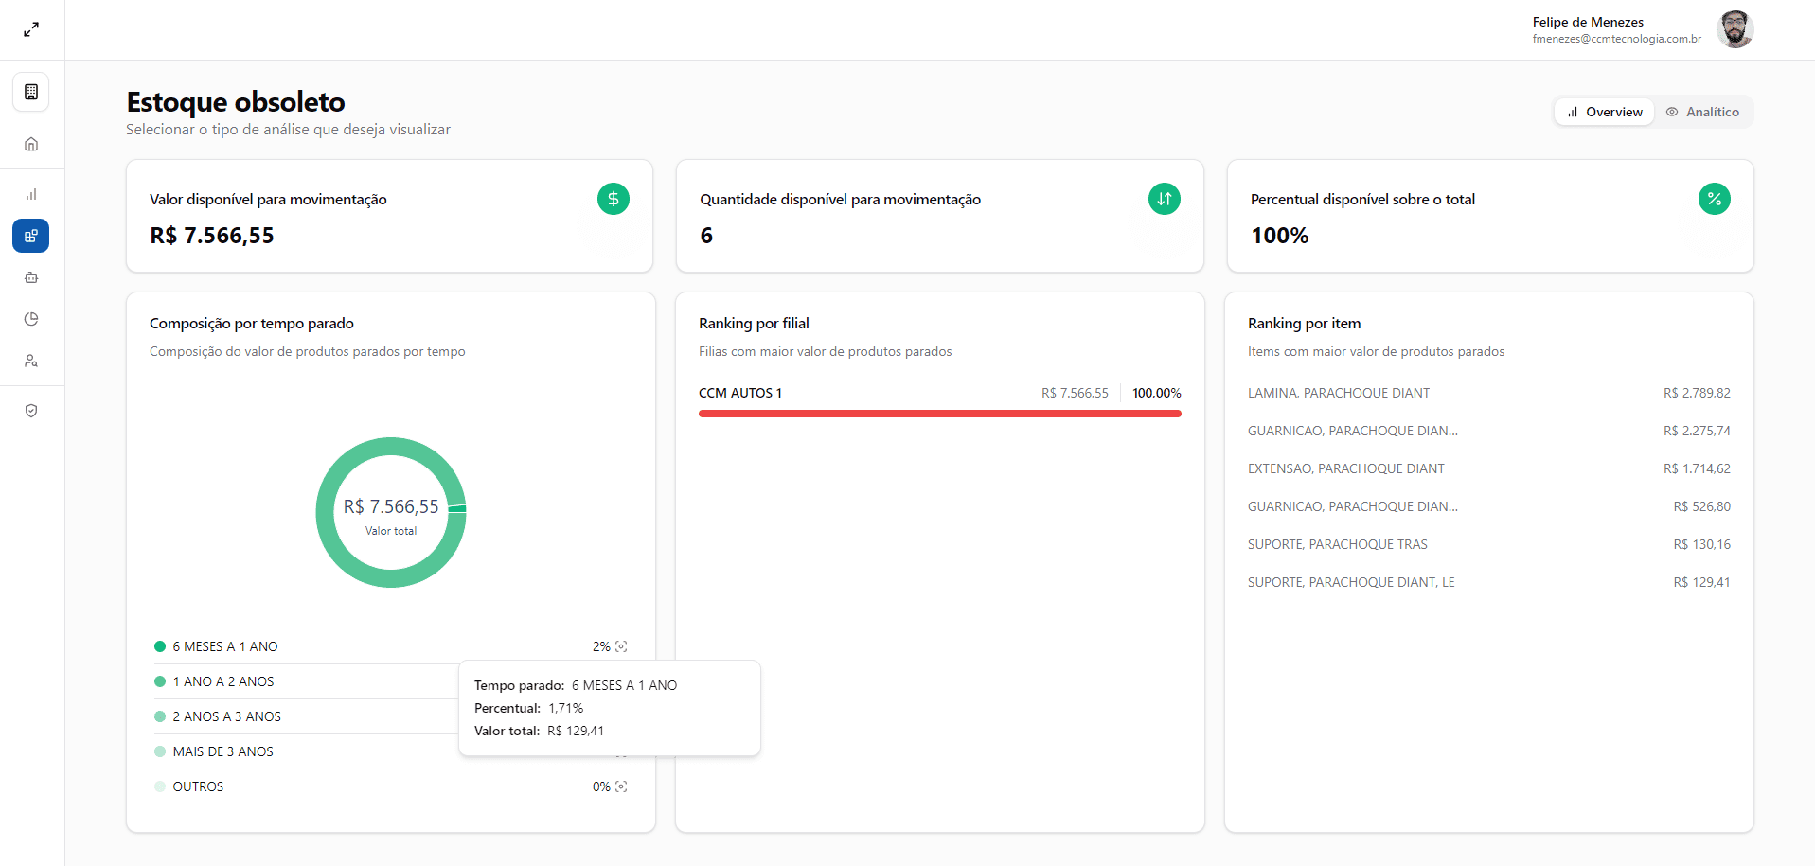Select the company building icon in sidebar
This screenshot has width=1815, height=866.
[x=31, y=92]
